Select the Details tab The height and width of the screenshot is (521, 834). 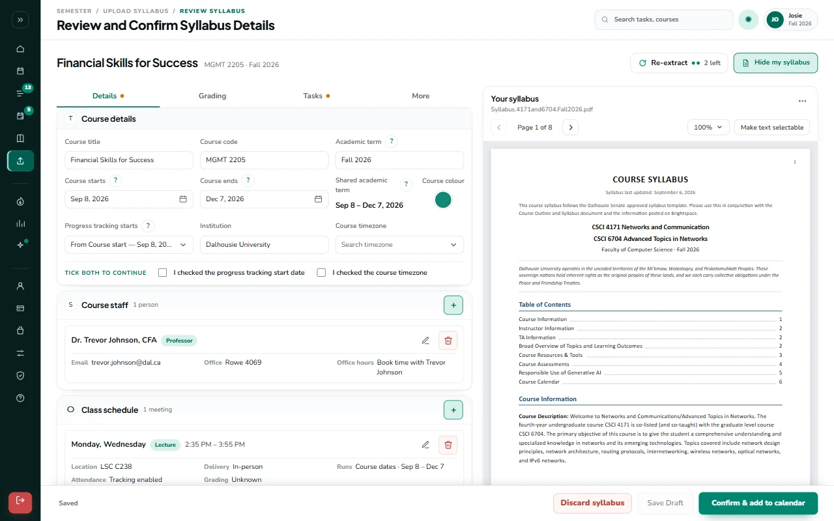tap(108, 96)
